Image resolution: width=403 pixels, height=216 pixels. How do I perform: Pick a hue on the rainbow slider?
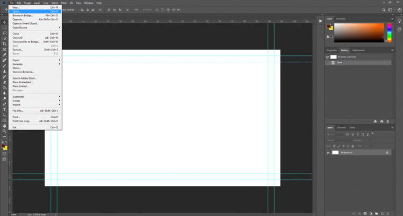pyautogui.click(x=390, y=33)
